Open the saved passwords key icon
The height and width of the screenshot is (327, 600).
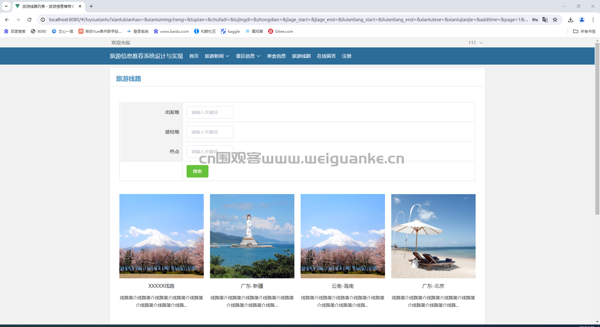point(535,20)
